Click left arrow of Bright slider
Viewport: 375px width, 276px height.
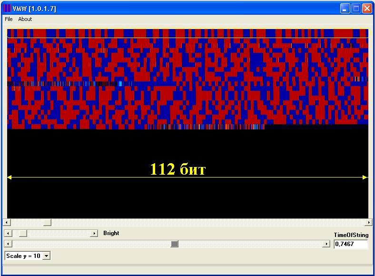pyautogui.click(x=8, y=233)
